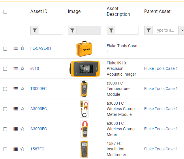Open the 1587FC asset link
The height and width of the screenshot is (159, 184).
pyautogui.click(x=37, y=149)
